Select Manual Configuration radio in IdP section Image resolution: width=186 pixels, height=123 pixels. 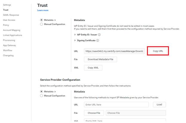pos(41,24)
